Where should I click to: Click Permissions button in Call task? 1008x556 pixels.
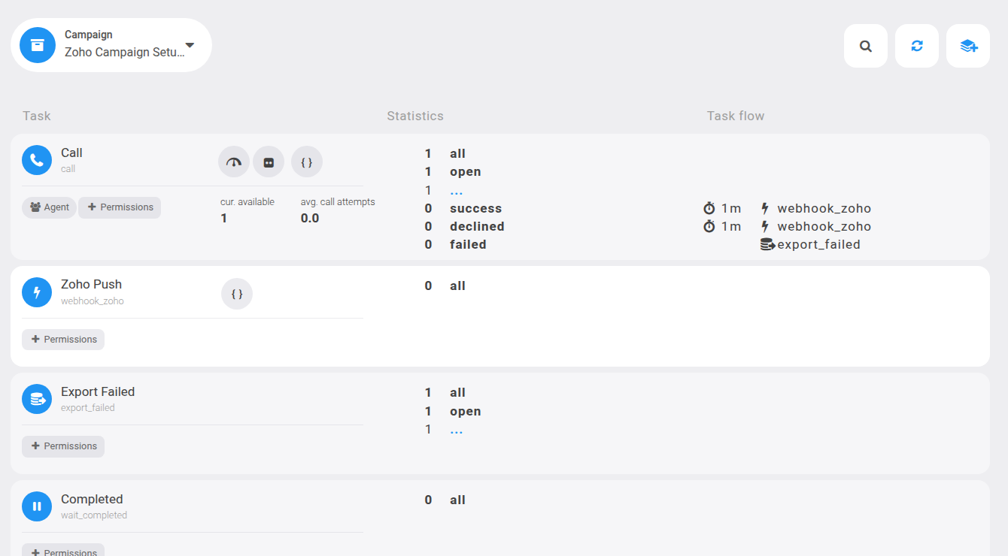click(x=120, y=207)
